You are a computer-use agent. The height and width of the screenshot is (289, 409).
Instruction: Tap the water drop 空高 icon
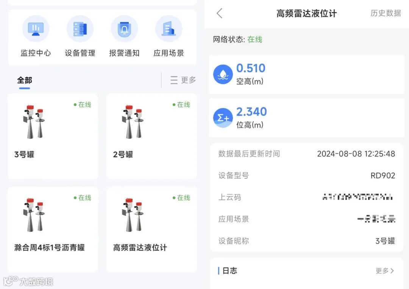(x=223, y=74)
